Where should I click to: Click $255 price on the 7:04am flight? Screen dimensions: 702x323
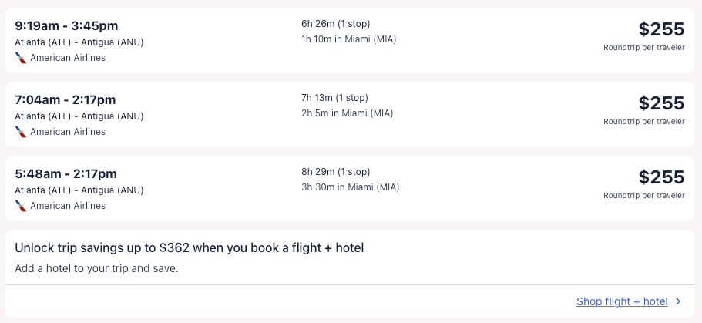pyautogui.click(x=661, y=103)
